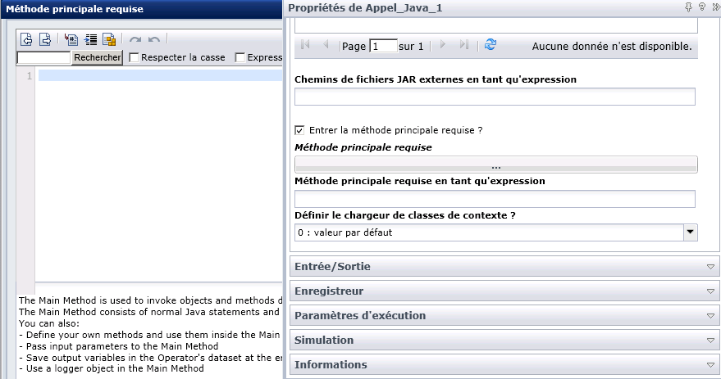This screenshot has height=379, width=721.
Task: Click the 'You can also:' help text
Action: pyautogui.click(x=49, y=323)
